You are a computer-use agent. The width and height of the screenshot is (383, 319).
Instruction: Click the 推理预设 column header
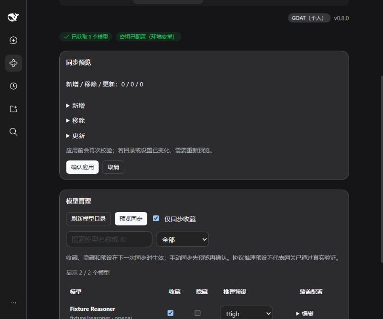[235, 292]
